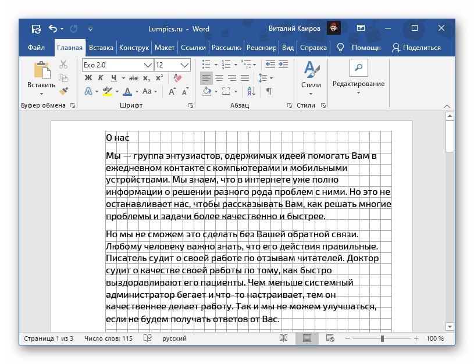The image size is (474, 364).
Task: Click the Subscript x₂ icon
Action: pos(147,78)
